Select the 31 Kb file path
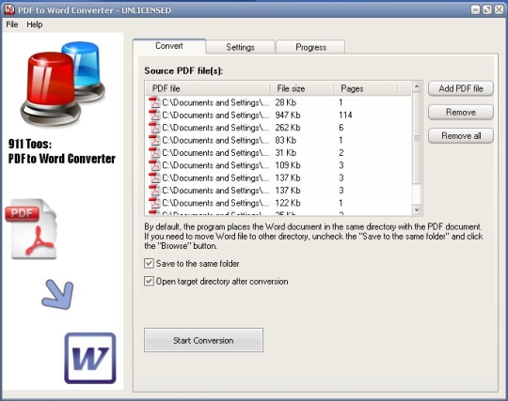This screenshot has height=401, width=508. [215, 153]
